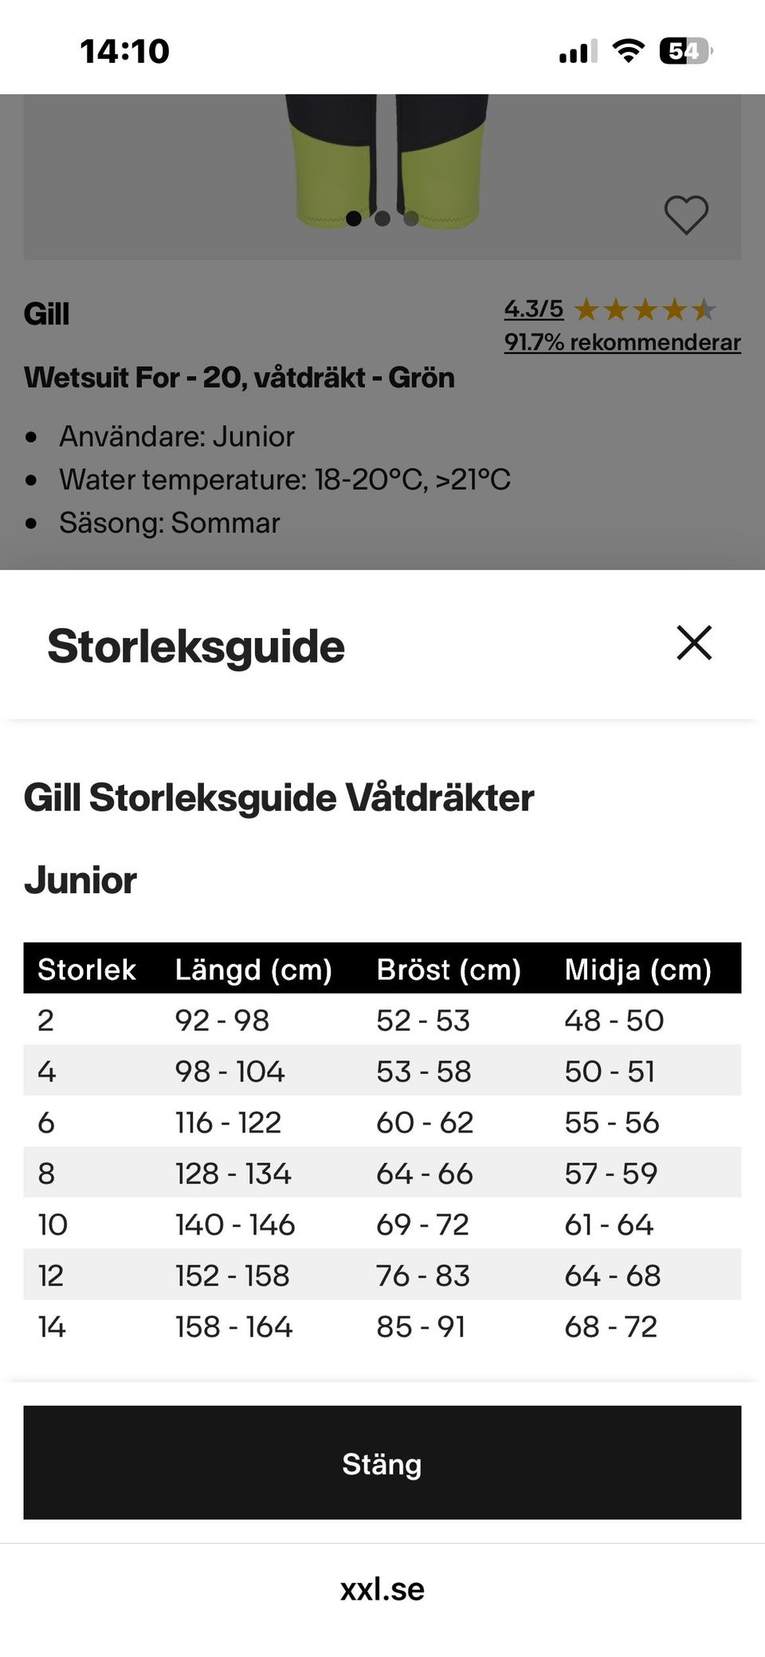Tap the xxl.se address bar
The image size is (765, 1657).
(382, 1589)
